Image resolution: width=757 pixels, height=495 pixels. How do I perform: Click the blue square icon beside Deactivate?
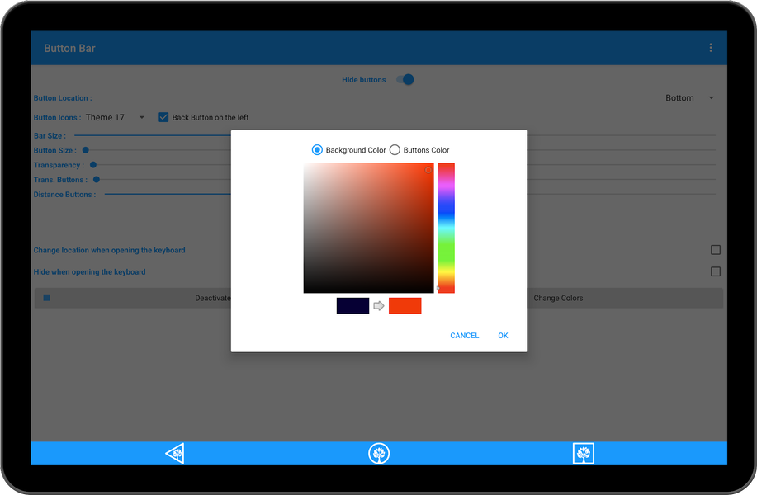click(x=47, y=298)
